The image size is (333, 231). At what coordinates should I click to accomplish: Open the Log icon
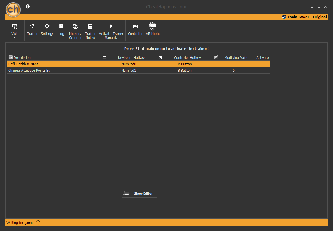click(61, 26)
